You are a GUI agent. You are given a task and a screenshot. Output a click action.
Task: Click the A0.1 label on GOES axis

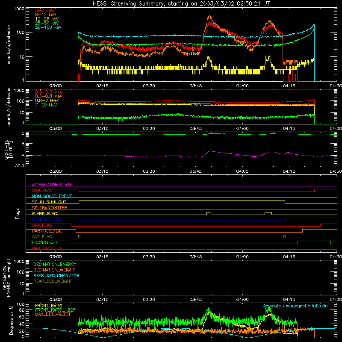20,165
